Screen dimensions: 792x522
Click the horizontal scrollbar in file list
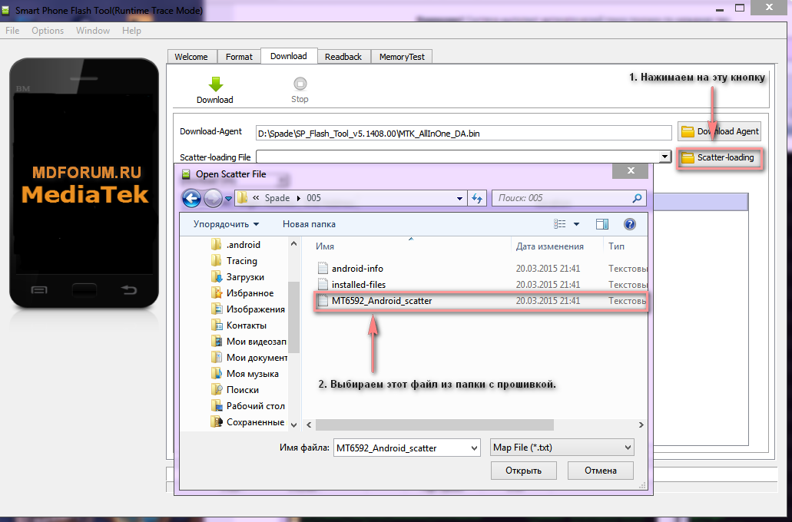click(434, 425)
